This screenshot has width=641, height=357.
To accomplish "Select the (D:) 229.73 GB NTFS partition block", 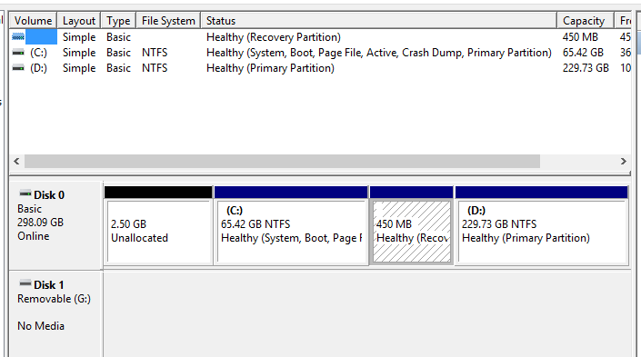I will 542,225.
